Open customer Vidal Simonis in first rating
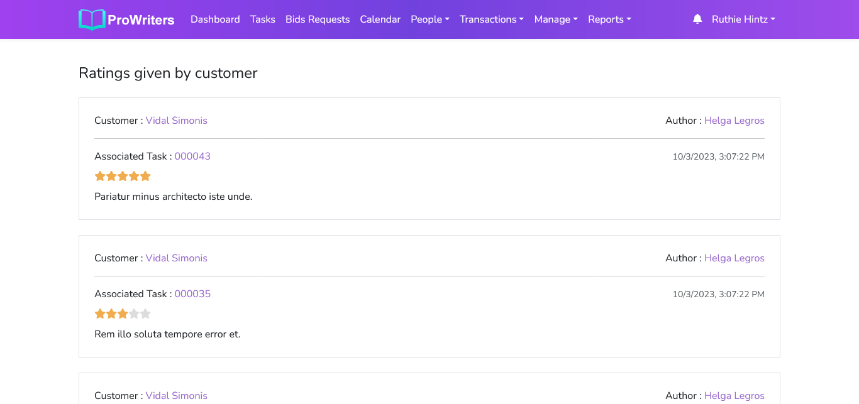 [176, 121]
